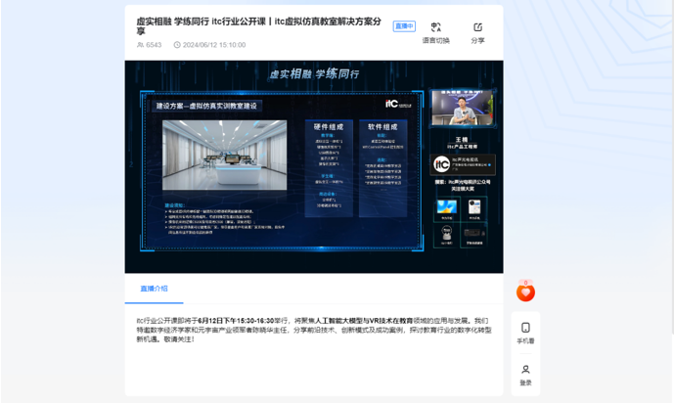Click the 2024/06/12 15:10:00 timestamp
The width and height of the screenshot is (674, 403).
tap(213, 45)
